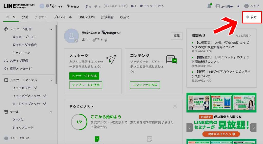The width and height of the screenshot is (263, 144).
Task: Open the チャット tab
Action: (x=41, y=17)
